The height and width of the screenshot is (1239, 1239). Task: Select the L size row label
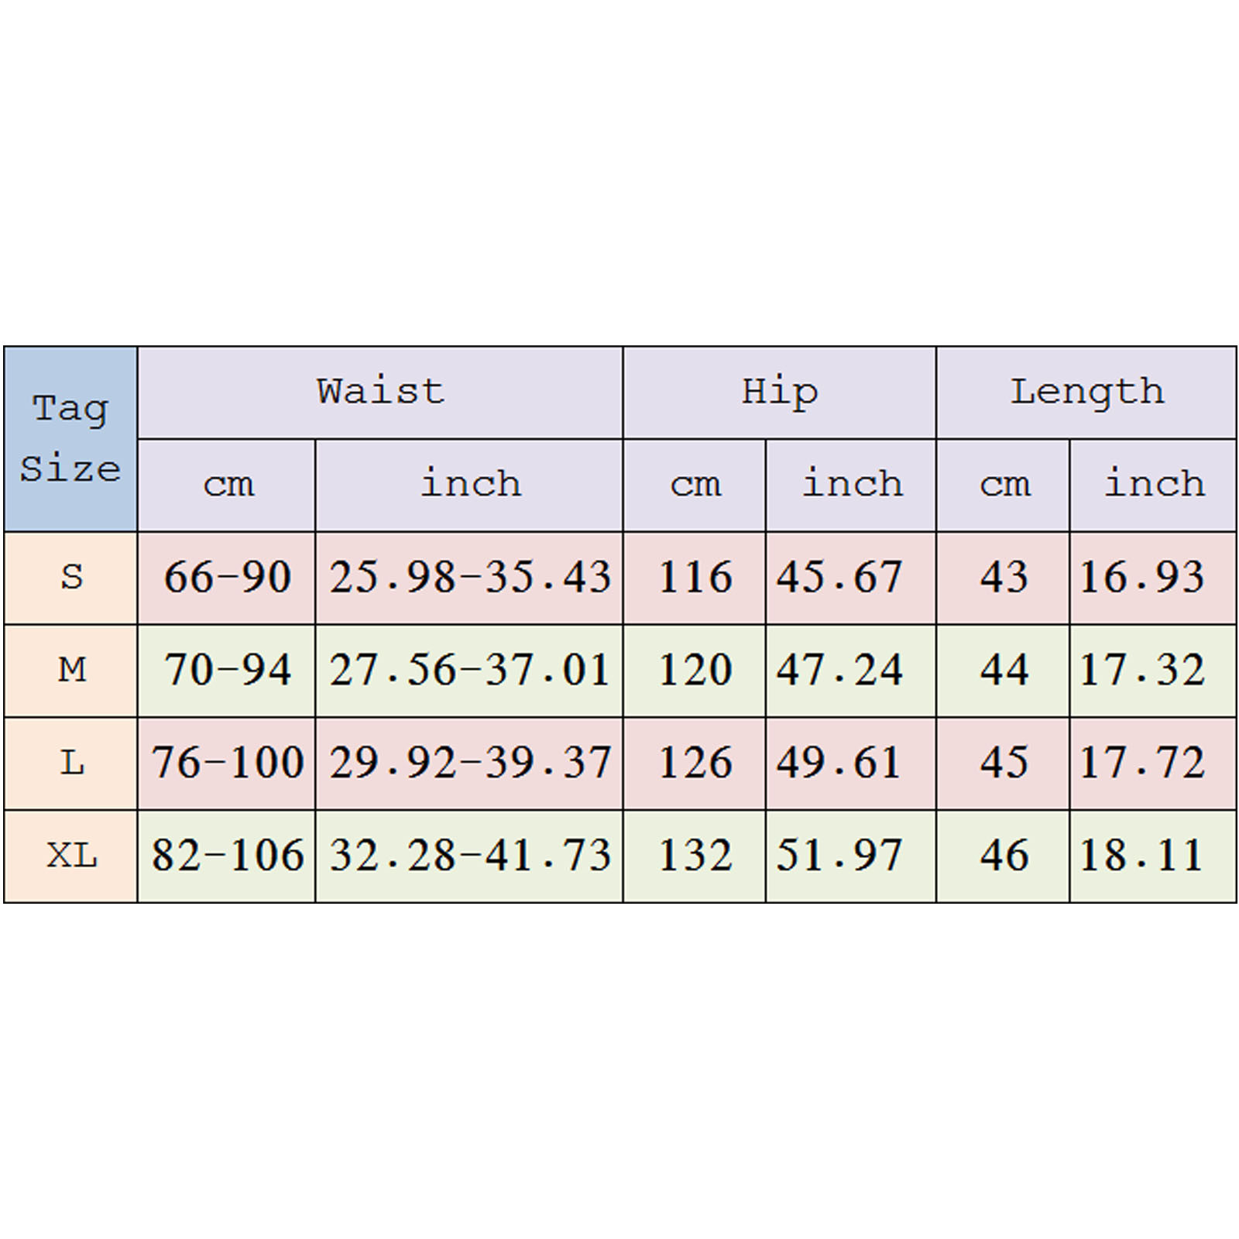[71, 764]
